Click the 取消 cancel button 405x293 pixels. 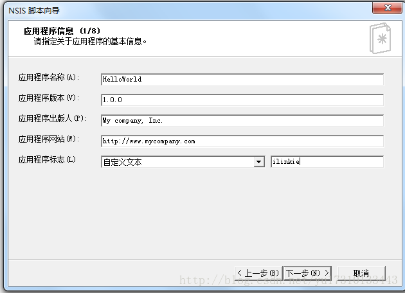361,273
